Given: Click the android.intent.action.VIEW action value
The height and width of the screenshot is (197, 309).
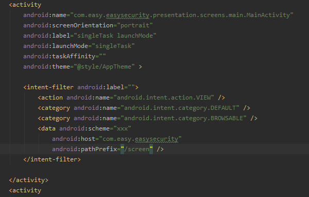Looking at the screenshot, I should pos(164,97).
